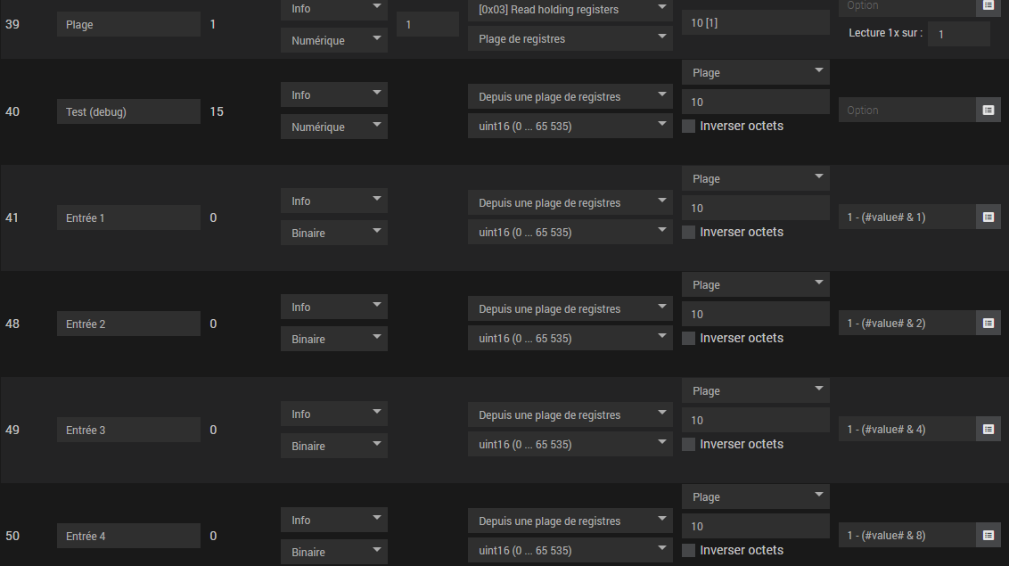Open Info type dropdown for Test (debug)
Viewport: 1009px width, 566px height.
(x=333, y=95)
